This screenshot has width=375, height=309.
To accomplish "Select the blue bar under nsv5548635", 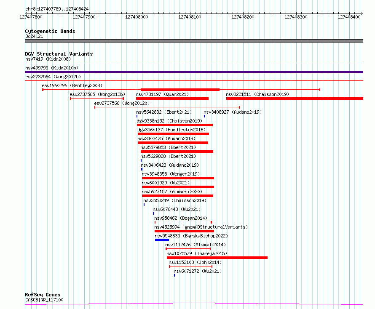I will pos(162,240).
